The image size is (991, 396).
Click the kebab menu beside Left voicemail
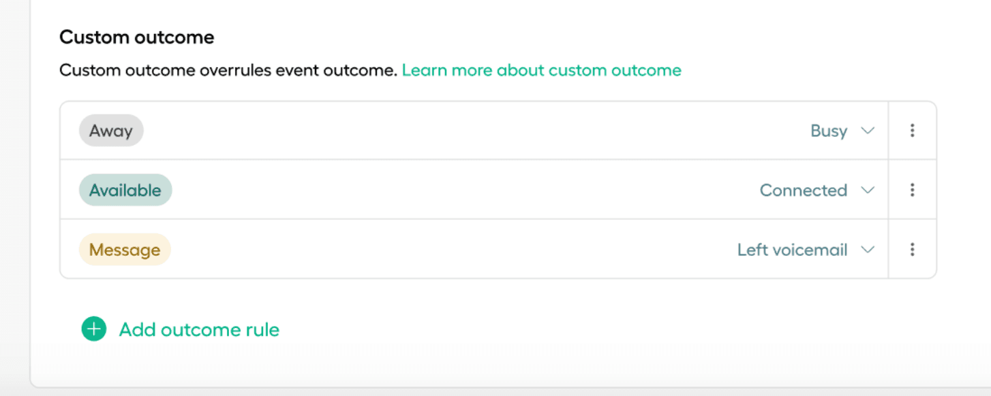[x=912, y=249]
